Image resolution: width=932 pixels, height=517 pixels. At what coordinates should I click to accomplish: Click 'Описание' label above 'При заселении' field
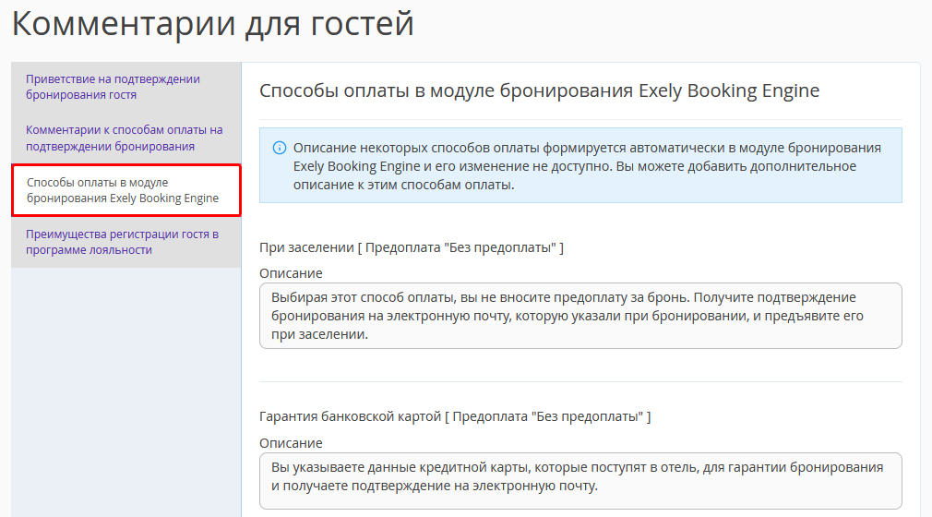291,273
